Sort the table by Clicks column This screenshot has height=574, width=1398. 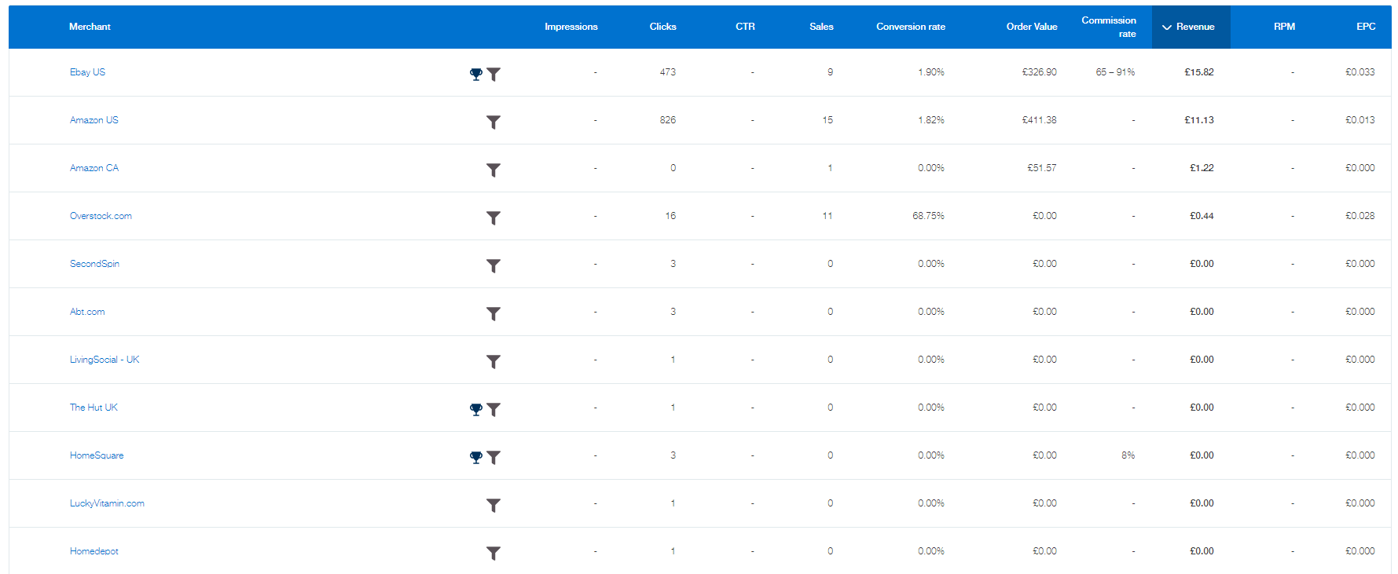[x=662, y=27]
